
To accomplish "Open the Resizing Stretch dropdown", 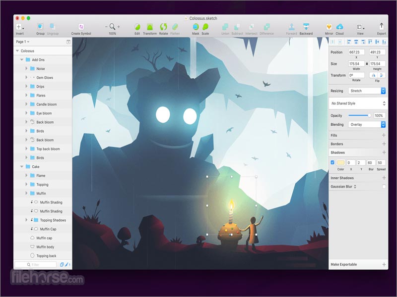I will (x=367, y=91).
